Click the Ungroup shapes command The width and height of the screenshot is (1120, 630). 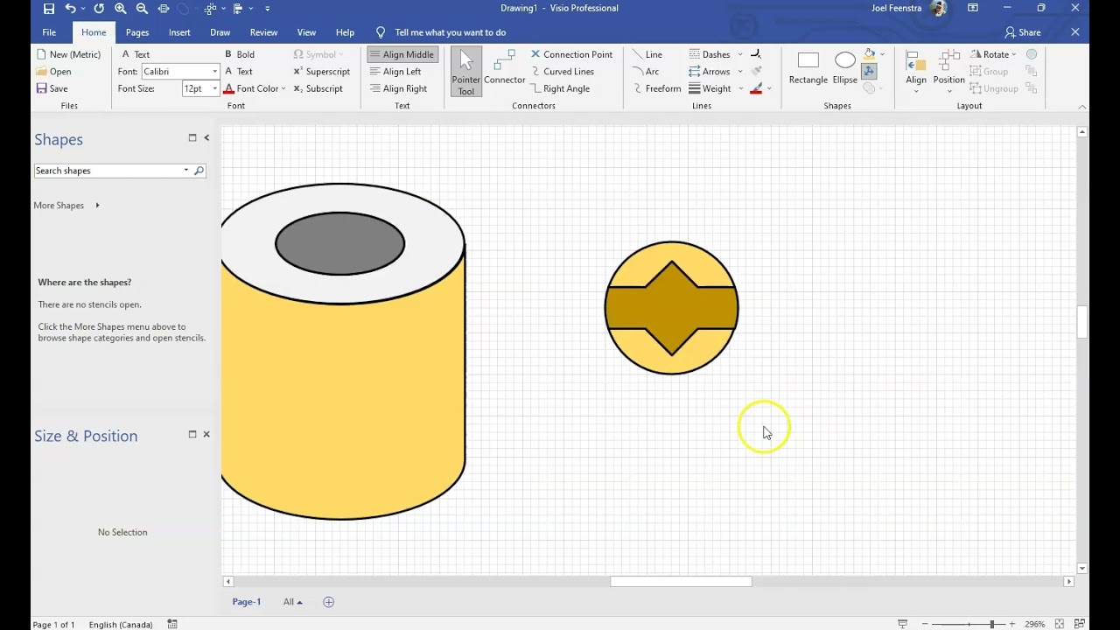click(x=994, y=88)
